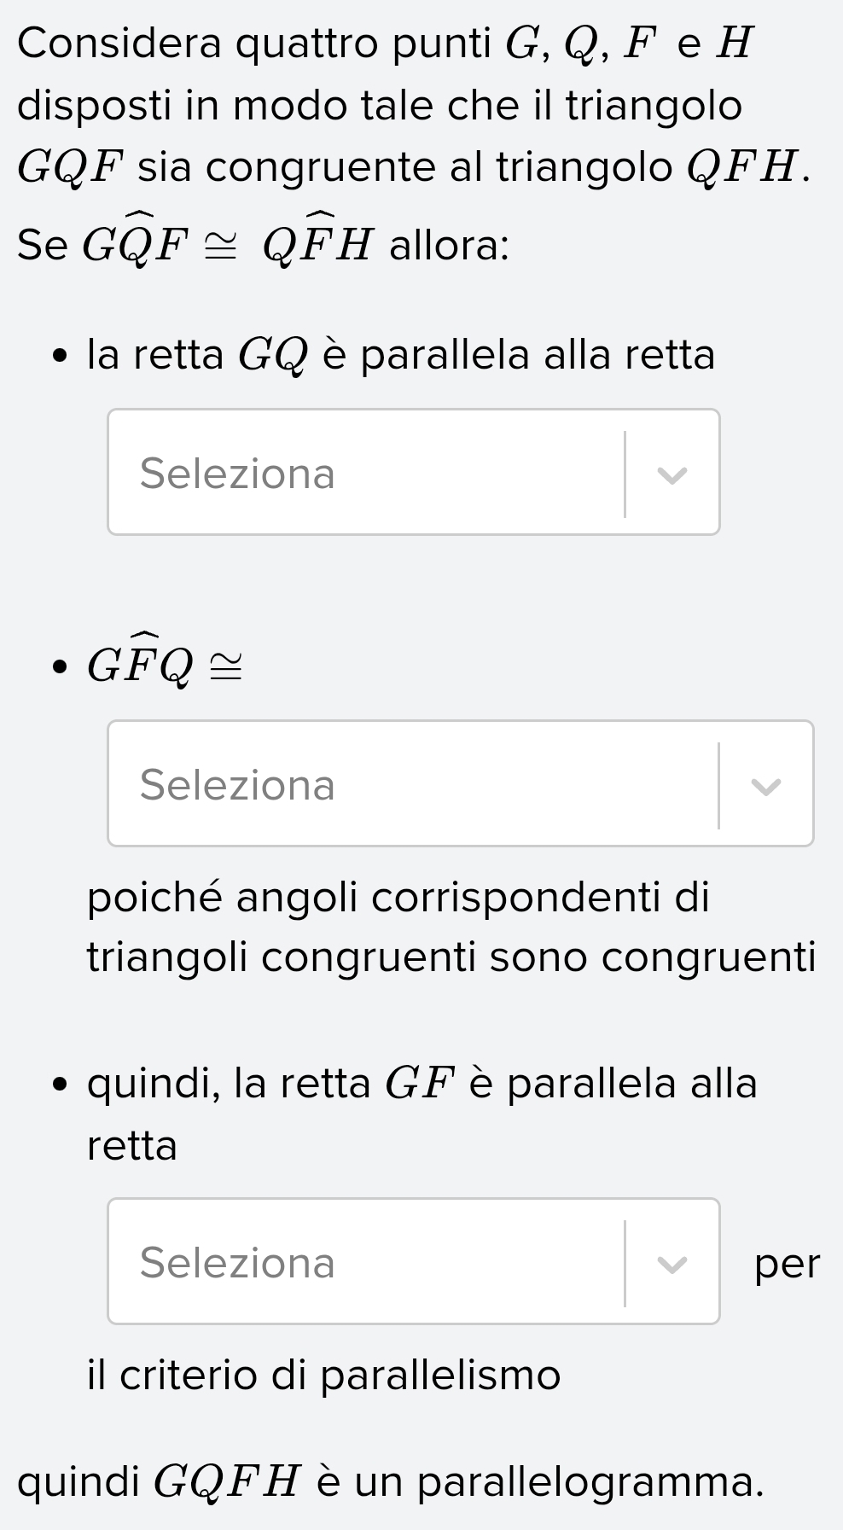
Task: Click the text 'il criterio di parallelismo'
Action: point(324,1375)
